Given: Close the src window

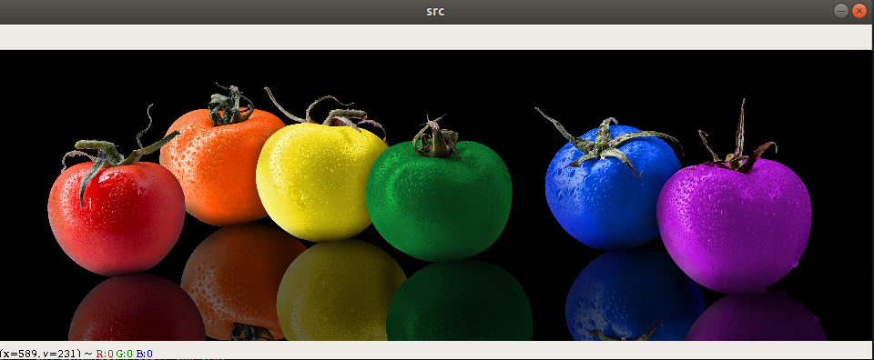Looking at the screenshot, I should click(859, 11).
